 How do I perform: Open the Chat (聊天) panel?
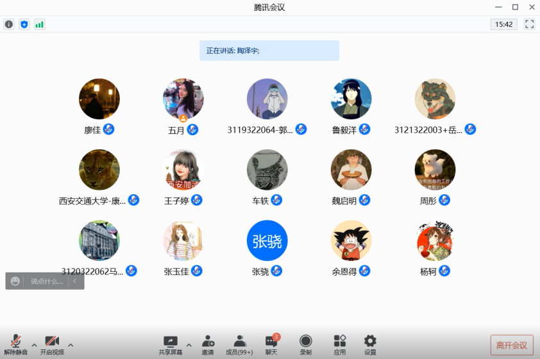pyautogui.click(x=271, y=345)
